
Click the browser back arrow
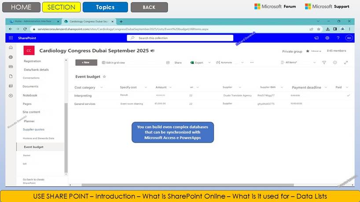[x=10, y=29]
